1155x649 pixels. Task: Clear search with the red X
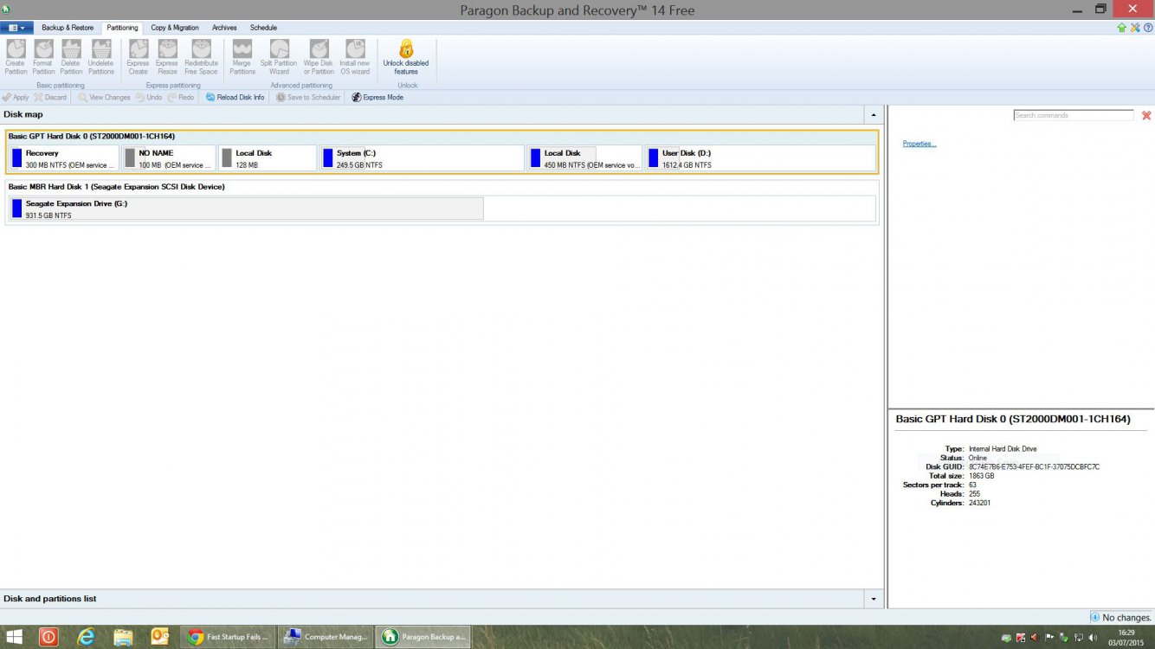[1146, 115]
